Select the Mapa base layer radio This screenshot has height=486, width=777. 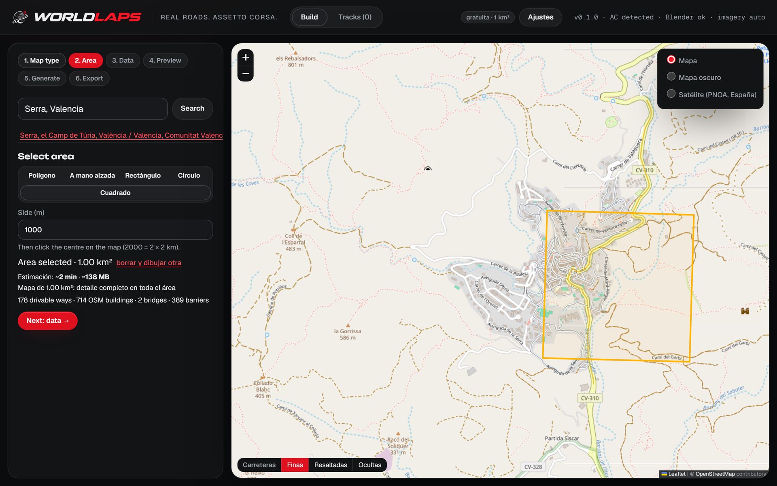671,60
